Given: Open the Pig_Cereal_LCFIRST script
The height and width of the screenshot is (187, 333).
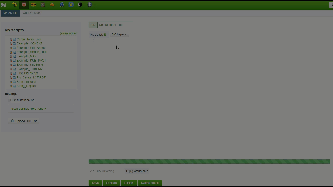Looking at the screenshot, I should [31, 78].
